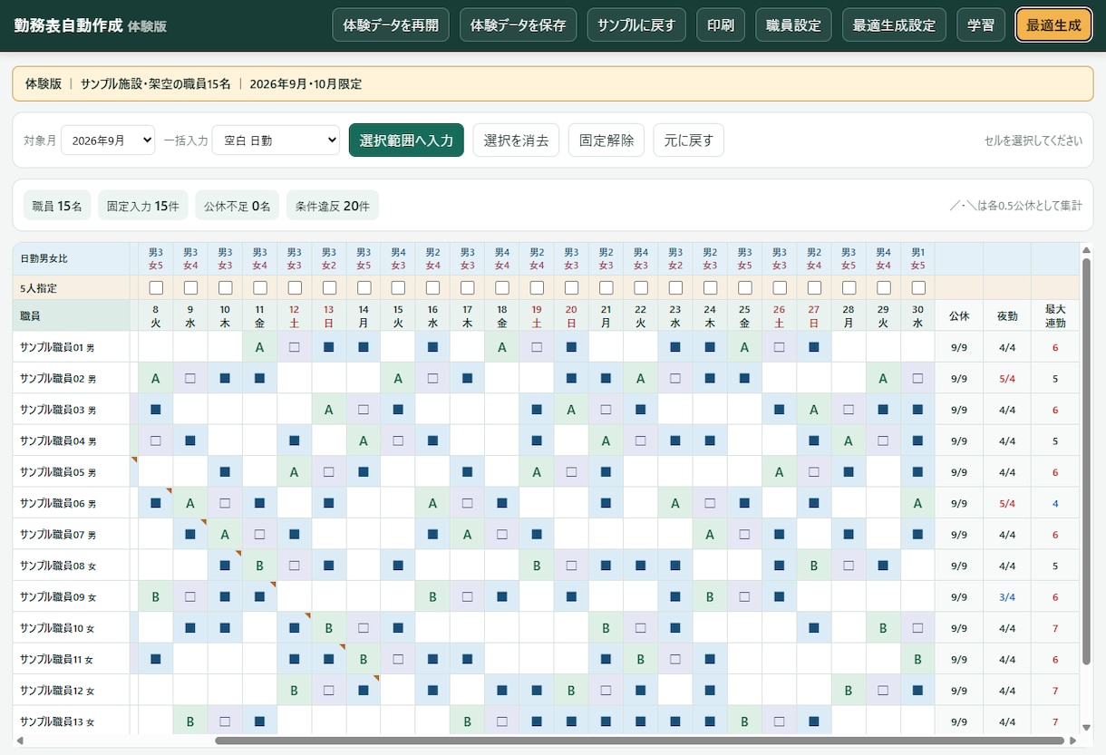1106x755 pixels.
Task: Select 職員02's □ cell on day 9
Action: click(190, 378)
